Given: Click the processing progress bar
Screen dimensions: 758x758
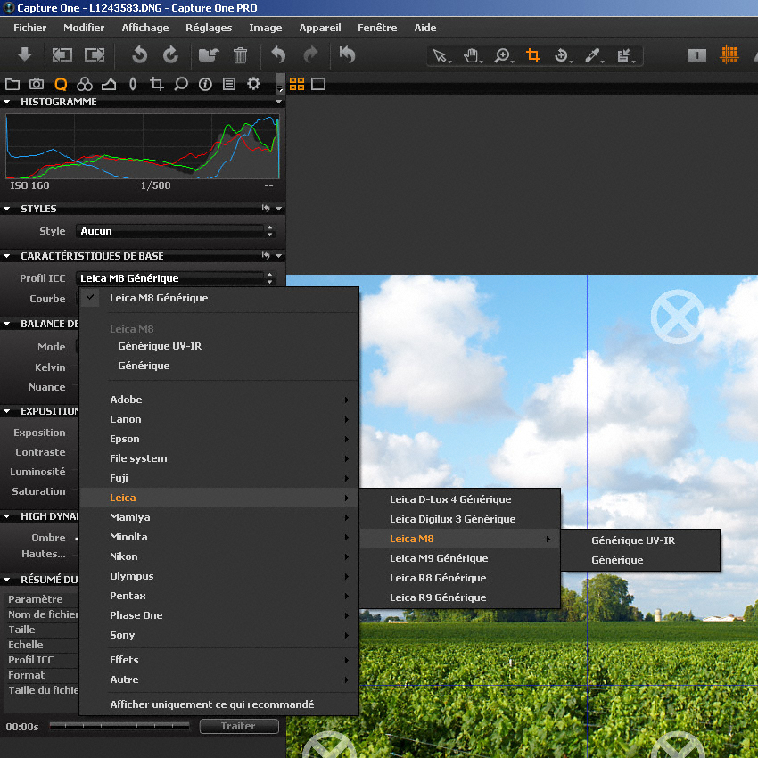Looking at the screenshot, I should (119, 726).
